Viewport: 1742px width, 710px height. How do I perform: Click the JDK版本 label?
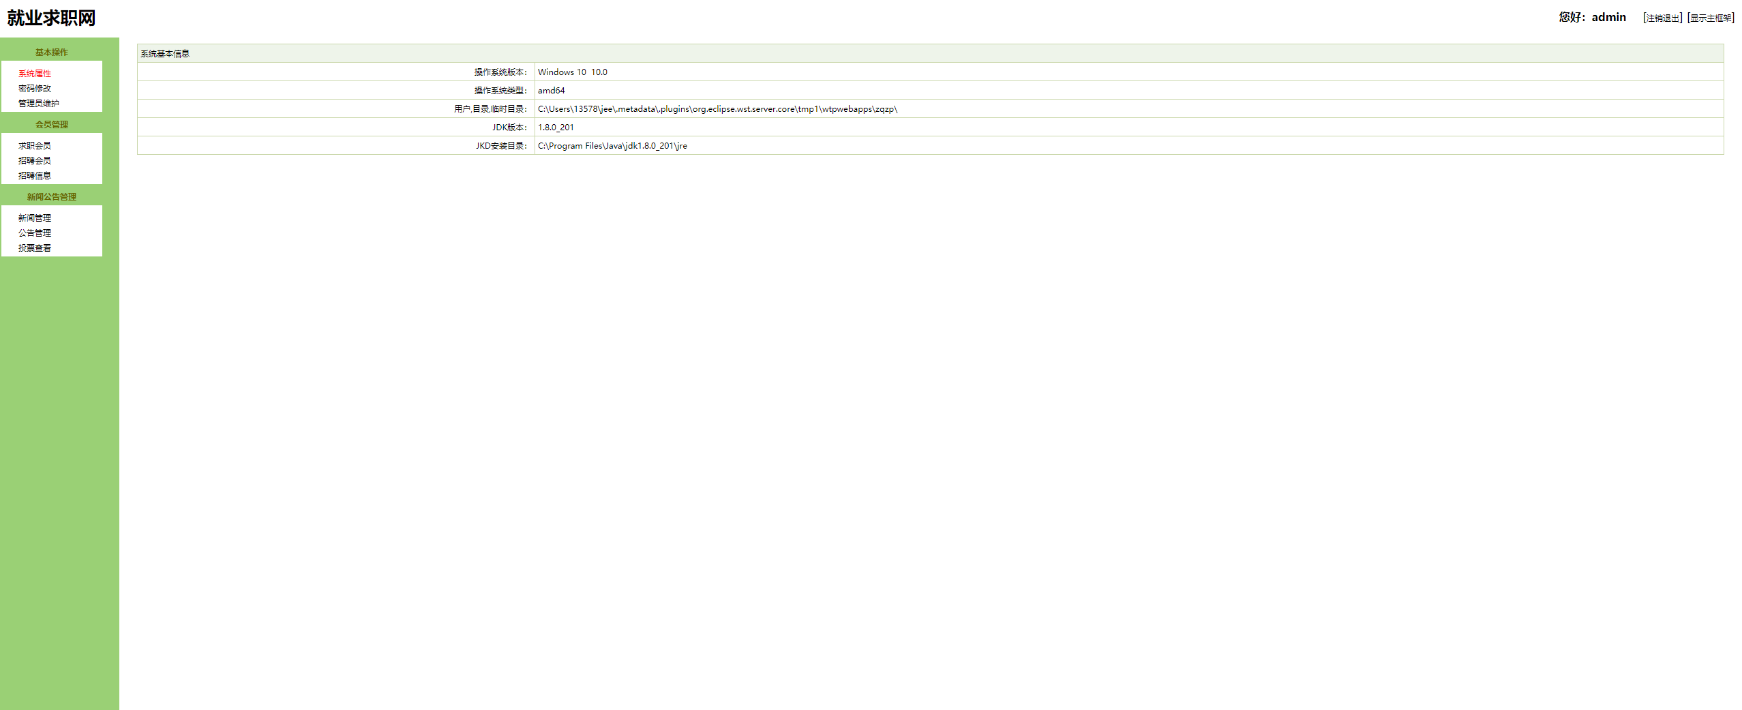510,128
